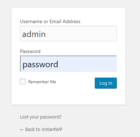This screenshot has width=140, height=137.
Task: Click the "admin" text inside username field
Action: 34,34
